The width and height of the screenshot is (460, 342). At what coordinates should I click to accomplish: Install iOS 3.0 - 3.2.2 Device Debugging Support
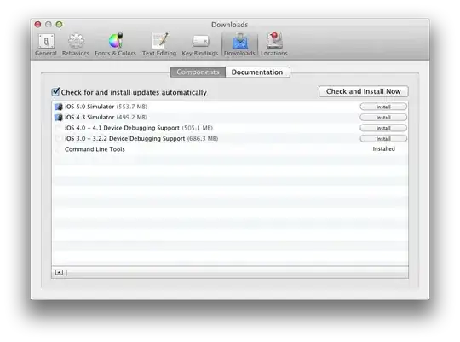point(383,139)
